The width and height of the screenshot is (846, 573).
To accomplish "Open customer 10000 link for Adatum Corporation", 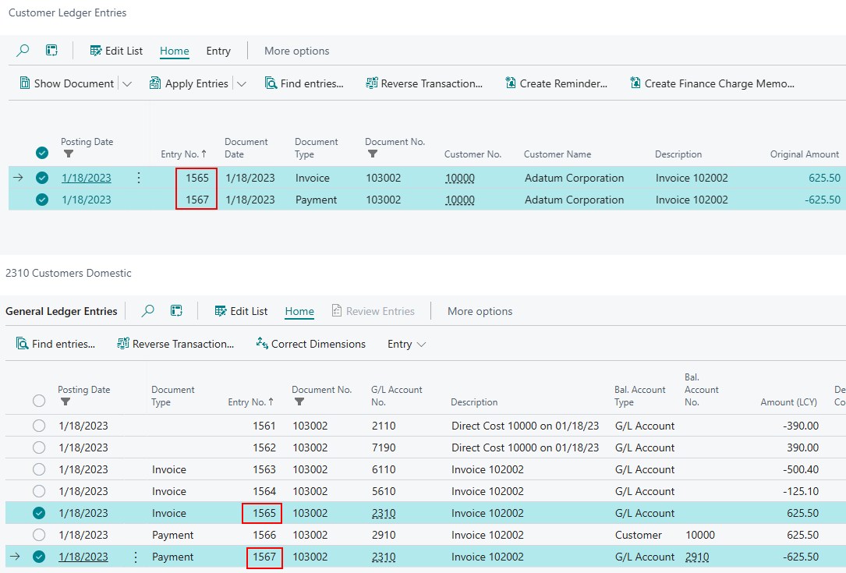I will [x=459, y=178].
